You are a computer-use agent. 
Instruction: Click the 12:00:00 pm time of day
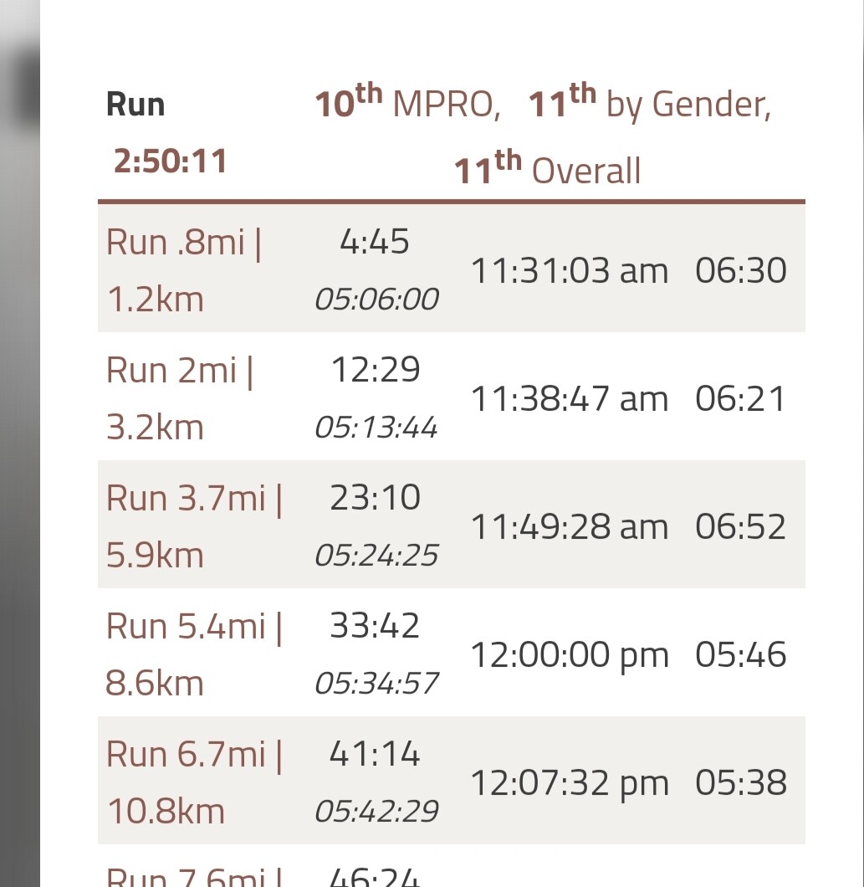[570, 655]
